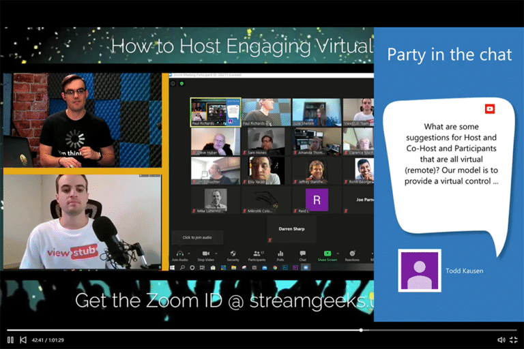Open File Explorer from the taskbar
This screenshot has width=524, height=349.
click(233, 267)
